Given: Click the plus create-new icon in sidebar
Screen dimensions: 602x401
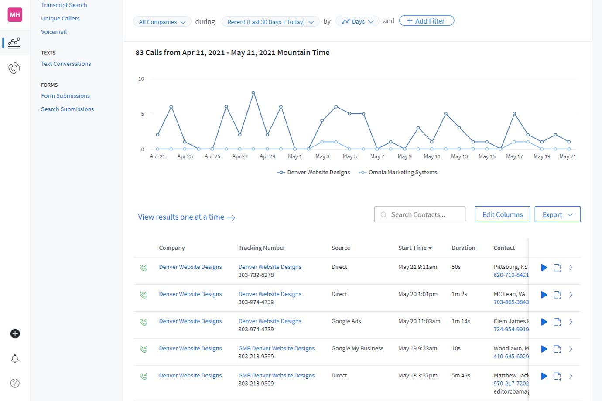Looking at the screenshot, I should [x=15, y=334].
